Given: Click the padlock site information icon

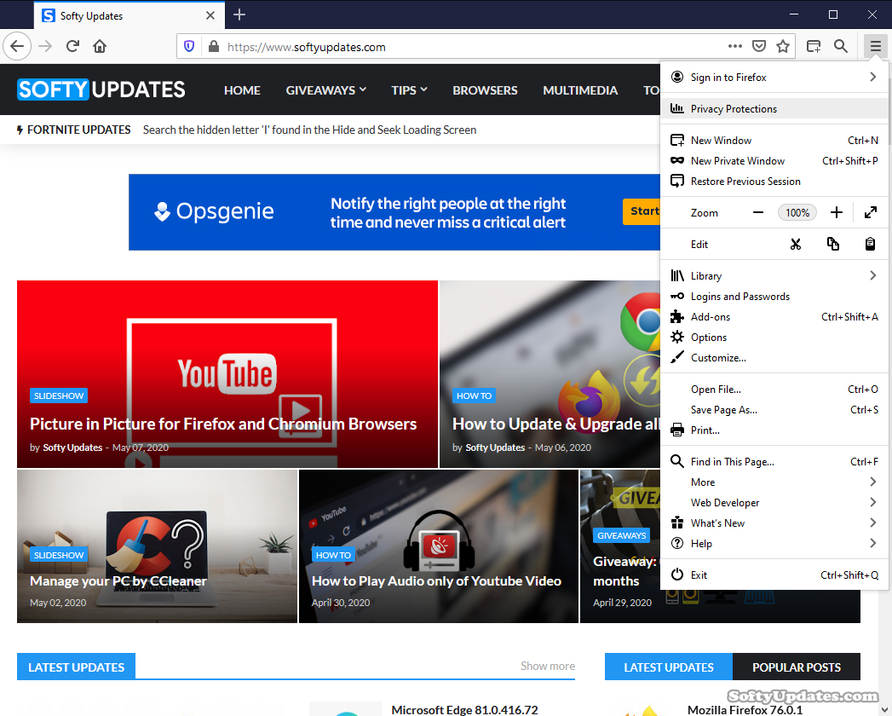Looking at the screenshot, I should click(214, 47).
